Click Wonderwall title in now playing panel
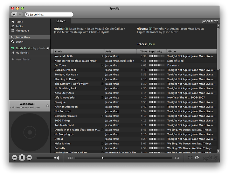Viewport: 229px width, 175px height. click(x=27, y=104)
